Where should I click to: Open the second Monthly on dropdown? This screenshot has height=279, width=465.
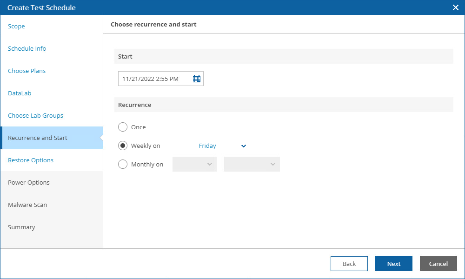point(252,164)
